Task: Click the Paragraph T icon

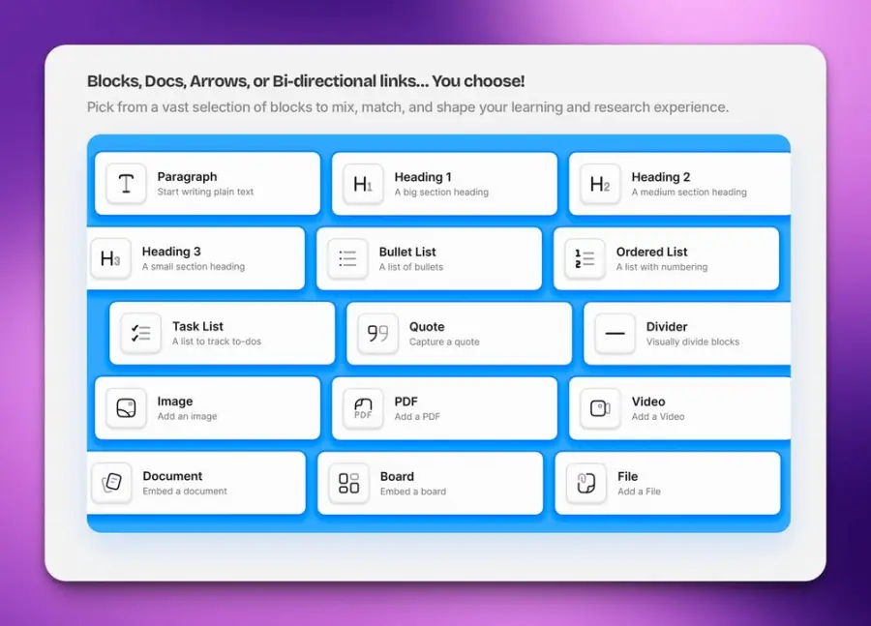Action: coord(126,183)
